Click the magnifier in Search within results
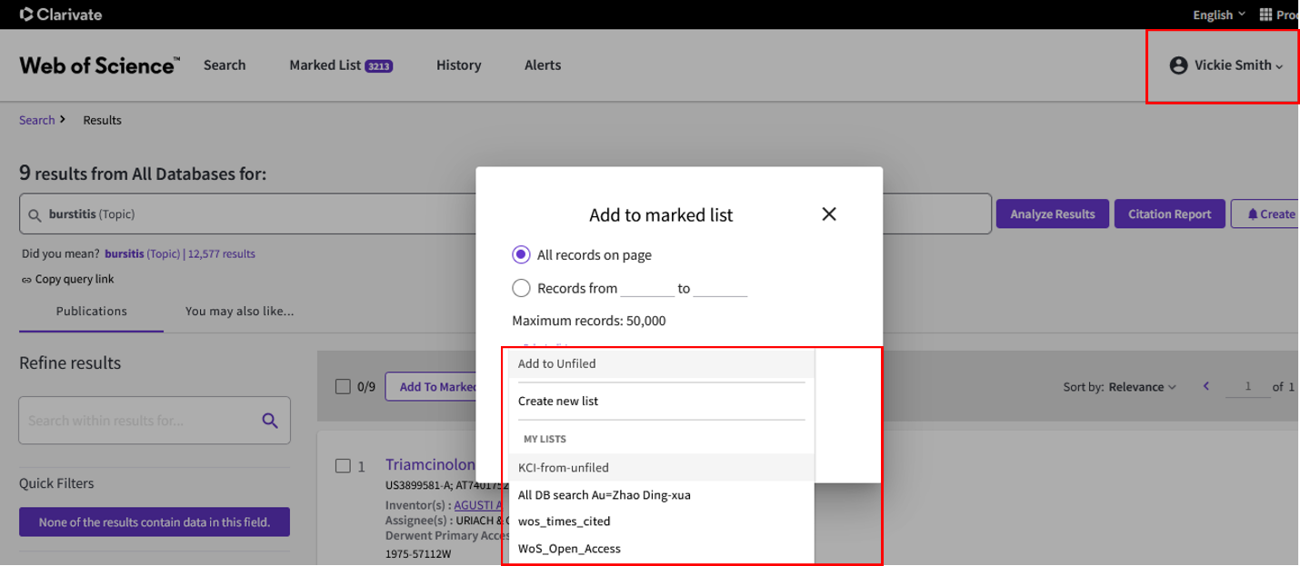This screenshot has width=1300, height=566. point(270,421)
